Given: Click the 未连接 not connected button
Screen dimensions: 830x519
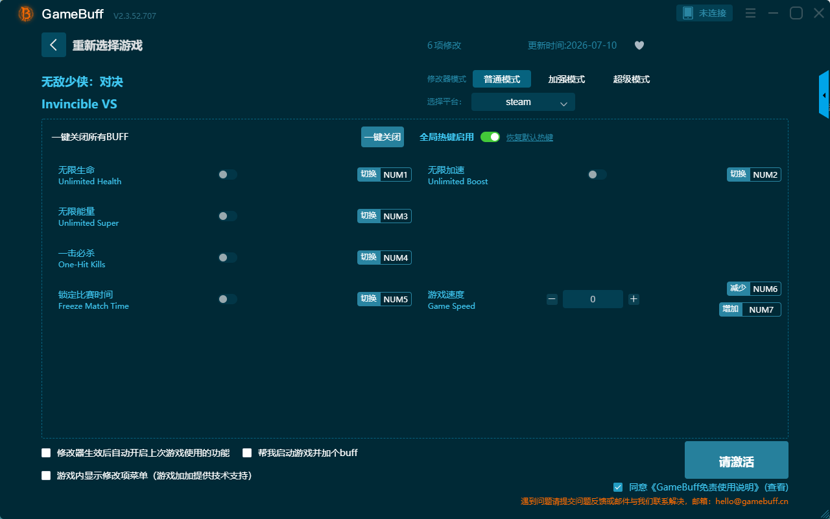Looking at the screenshot, I should [705, 13].
